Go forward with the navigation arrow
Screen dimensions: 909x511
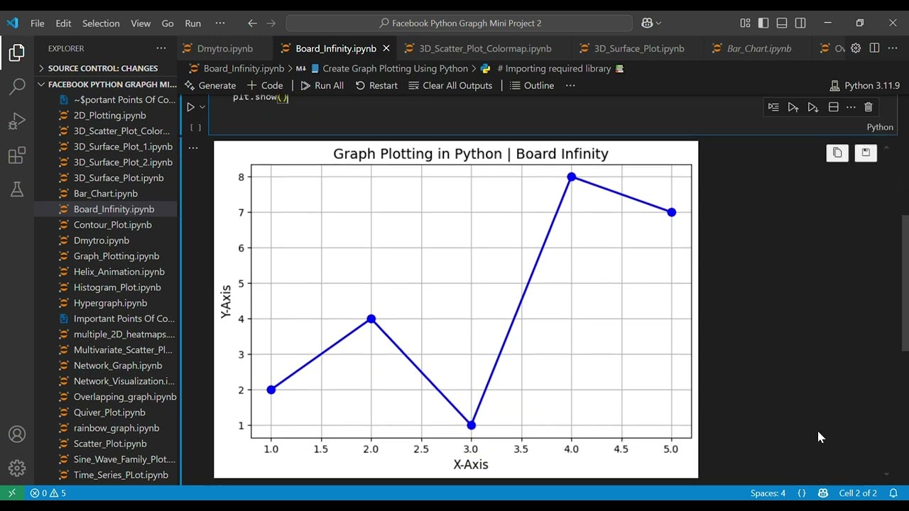271,23
